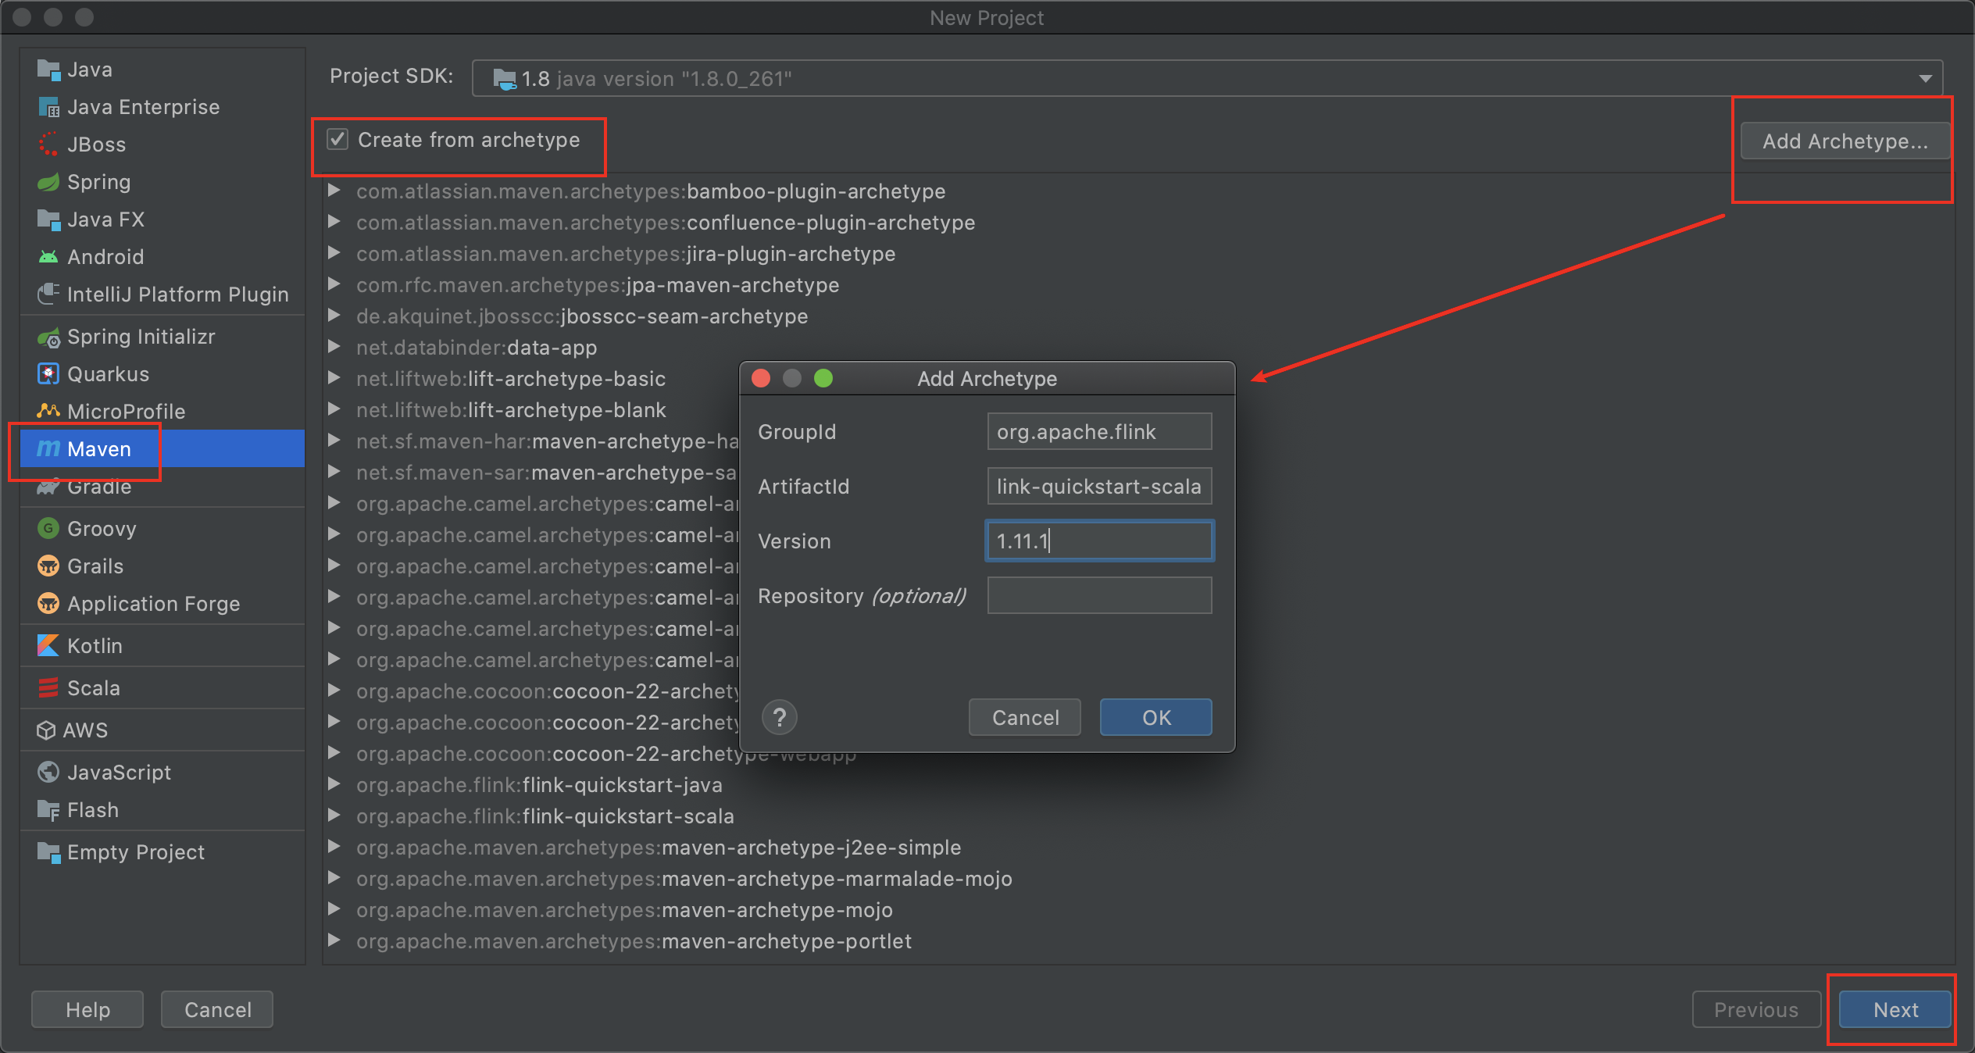
Task: Expand flink-quickstart-scala entry
Action: (x=334, y=816)
